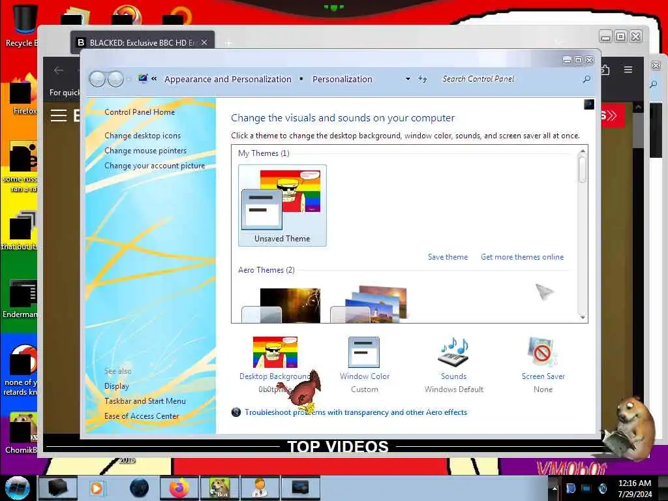Screen dimensions: 668x501
Task: Open Control Panel Home
Action: point(140,112)
